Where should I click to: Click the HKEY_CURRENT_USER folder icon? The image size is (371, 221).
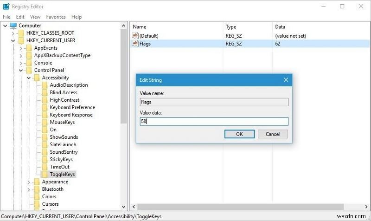point(21,40)
